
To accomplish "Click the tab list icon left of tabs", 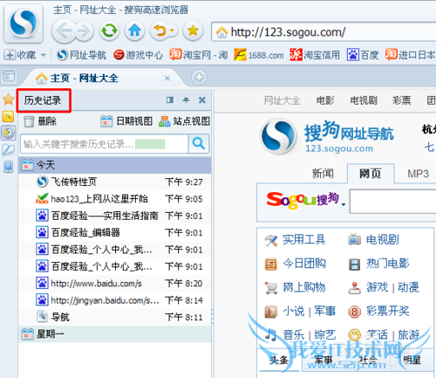I will [9, 77].
